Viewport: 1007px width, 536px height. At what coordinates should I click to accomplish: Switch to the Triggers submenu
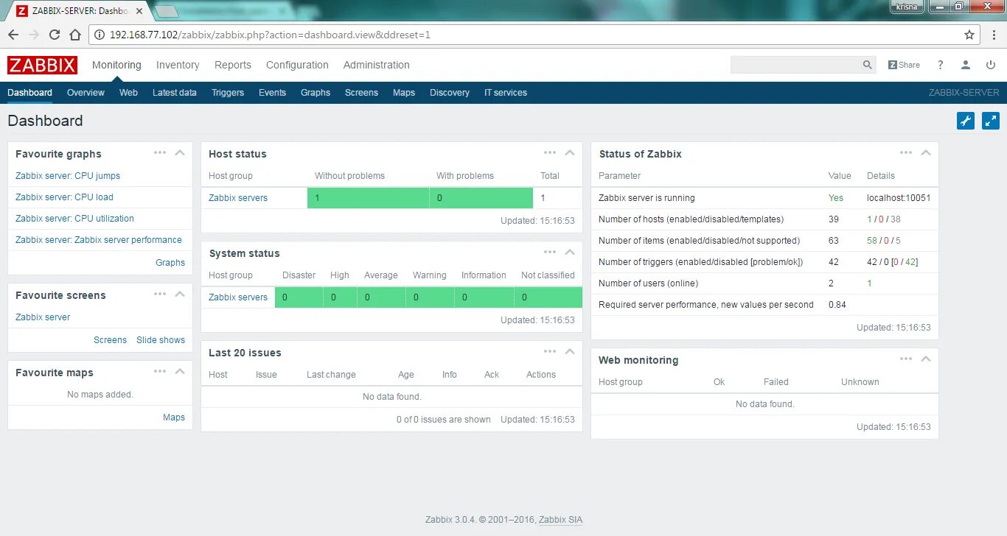pos(228,93)
